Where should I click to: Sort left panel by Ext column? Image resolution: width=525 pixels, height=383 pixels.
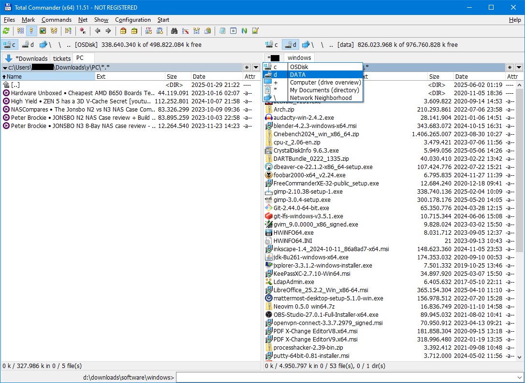[130, 77]
